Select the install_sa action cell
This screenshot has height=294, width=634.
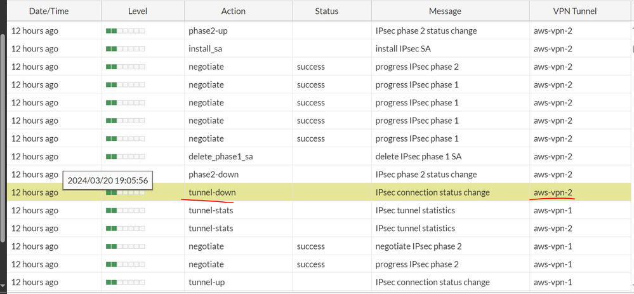click(205, 49)
